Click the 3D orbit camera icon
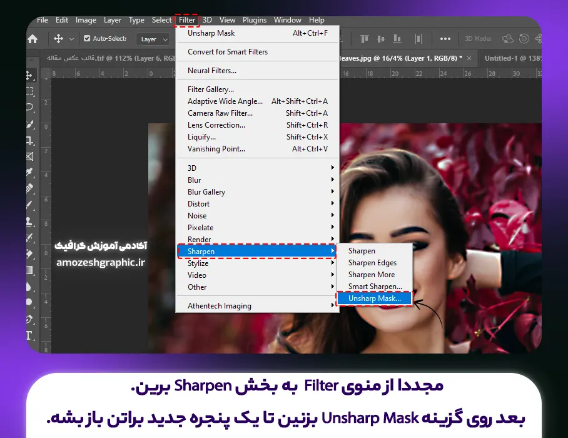This screenshot has width=568, height=438. coord(507,38)
